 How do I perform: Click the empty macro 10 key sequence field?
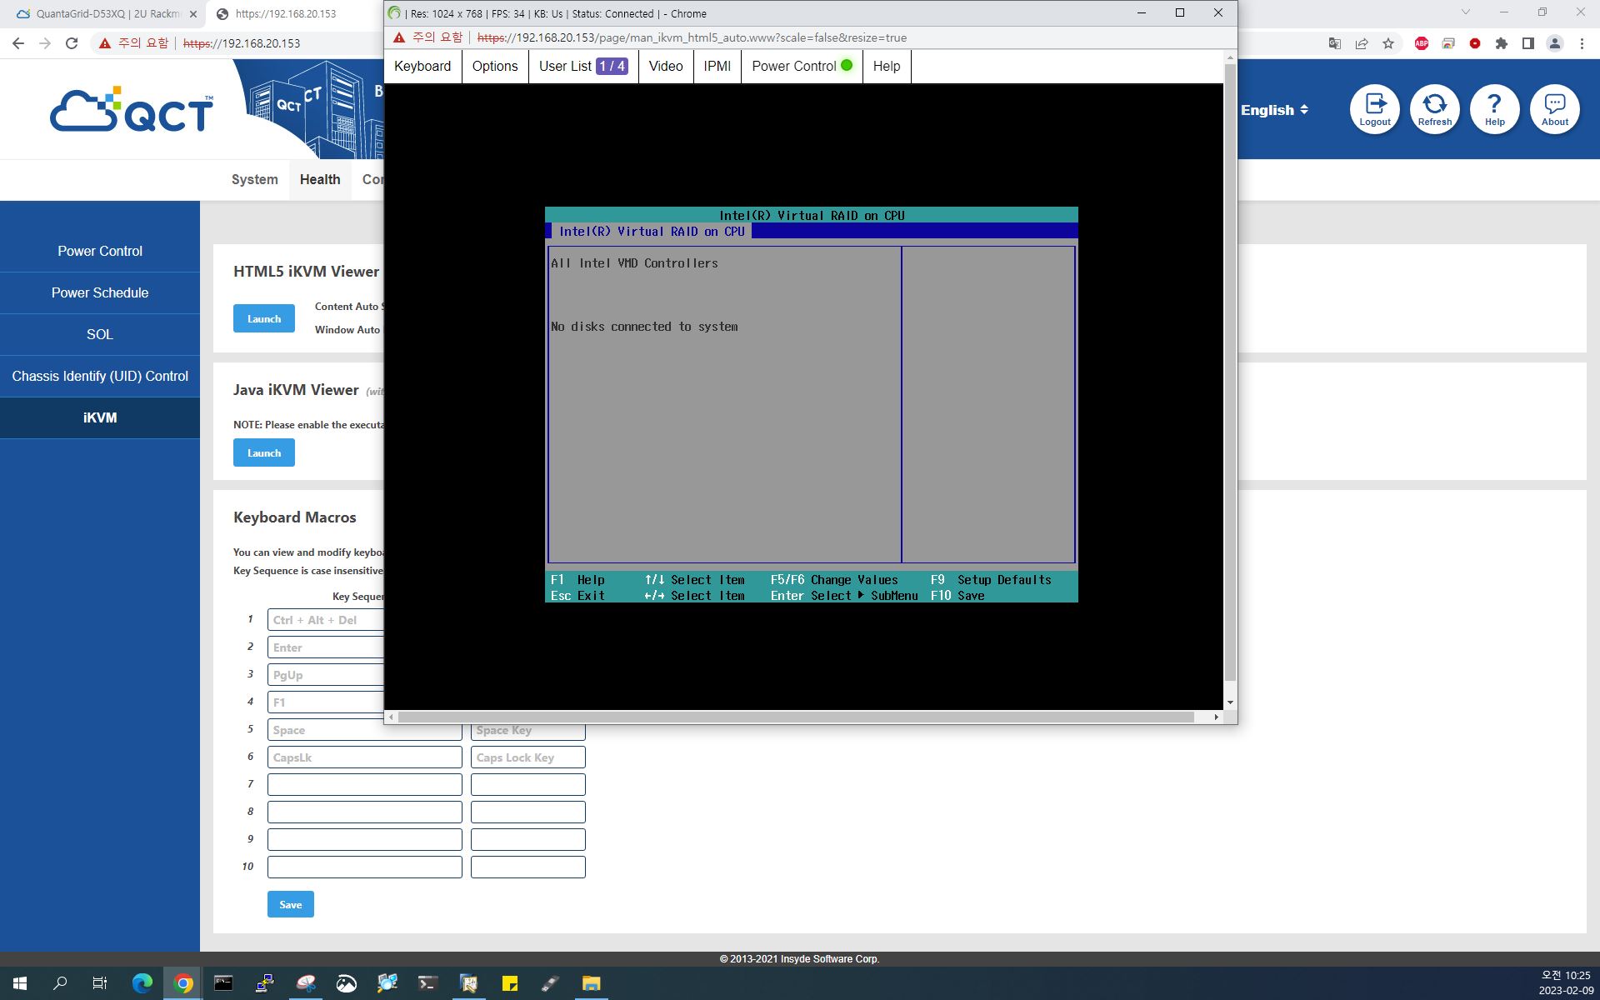pyautogui.click(x=365, y=867)
